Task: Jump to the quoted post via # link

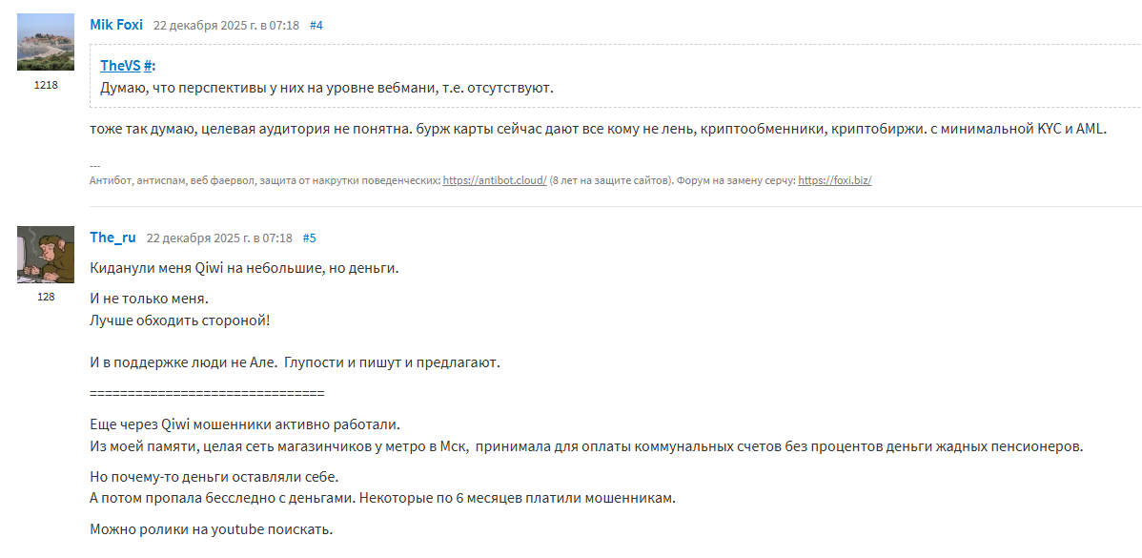Action: pos(149,65)
